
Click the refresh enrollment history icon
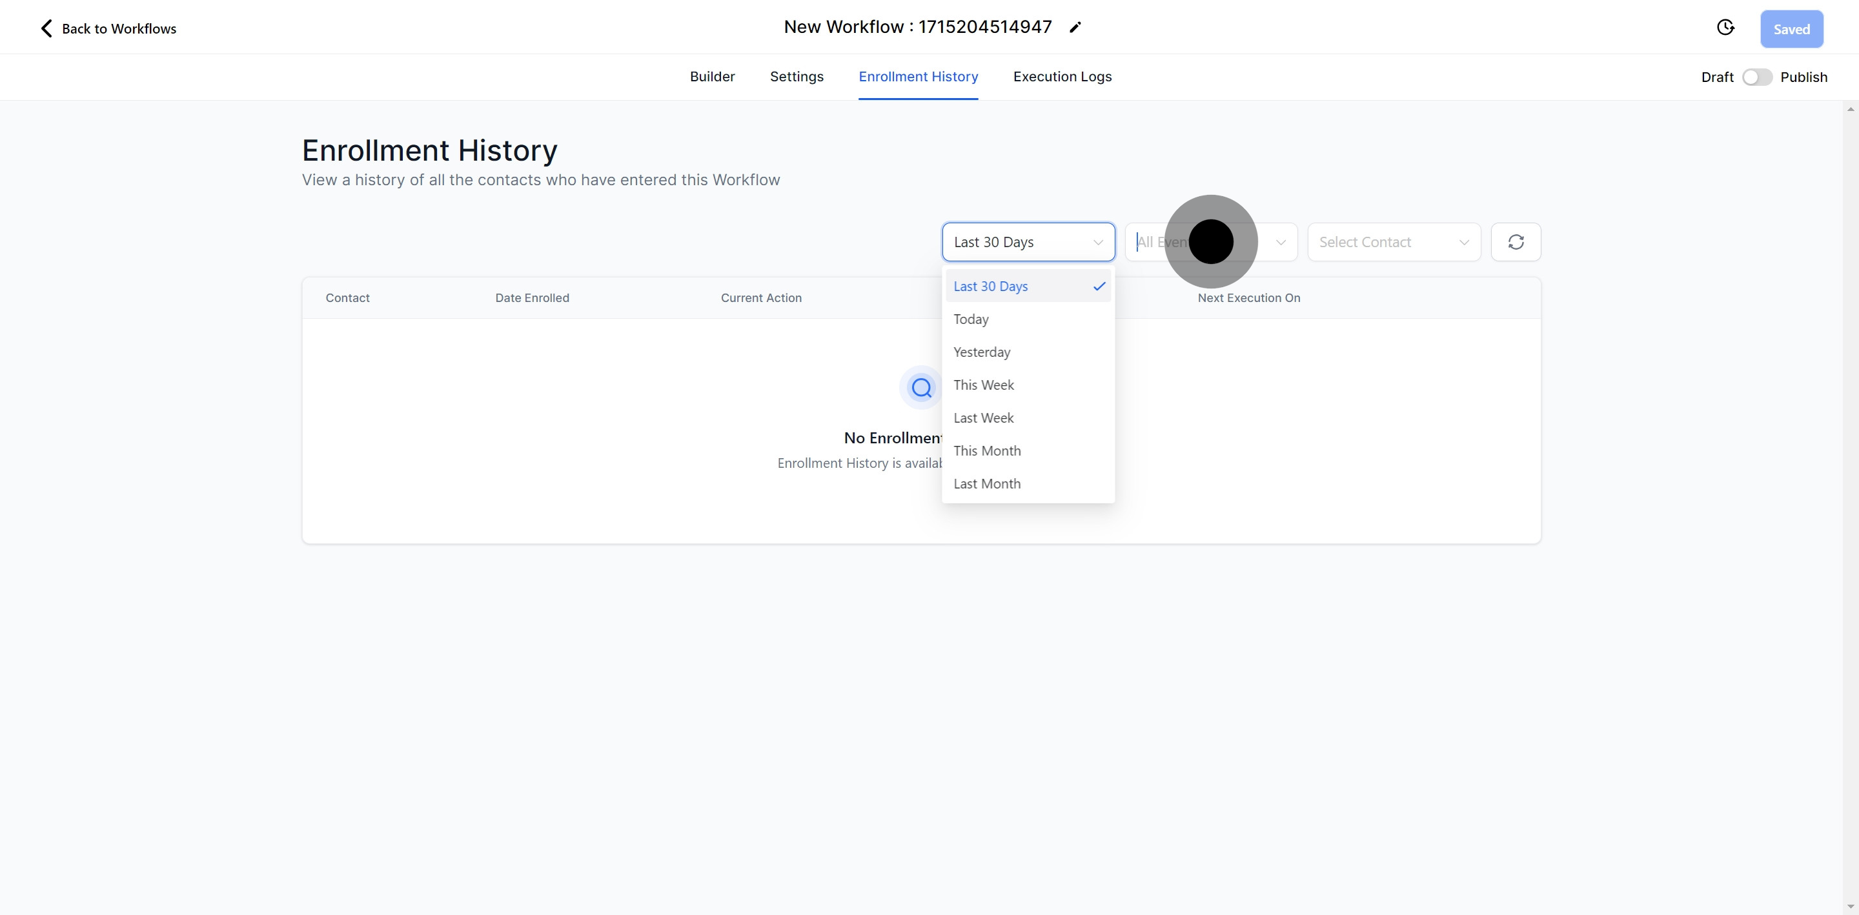pos(1516,242)
